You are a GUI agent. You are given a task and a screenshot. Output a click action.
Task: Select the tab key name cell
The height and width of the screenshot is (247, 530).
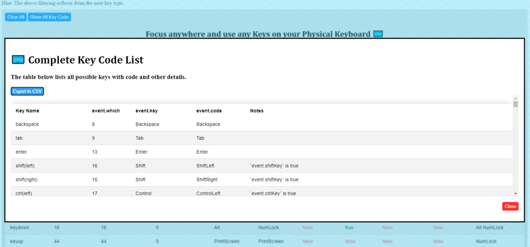coord(19,138)
